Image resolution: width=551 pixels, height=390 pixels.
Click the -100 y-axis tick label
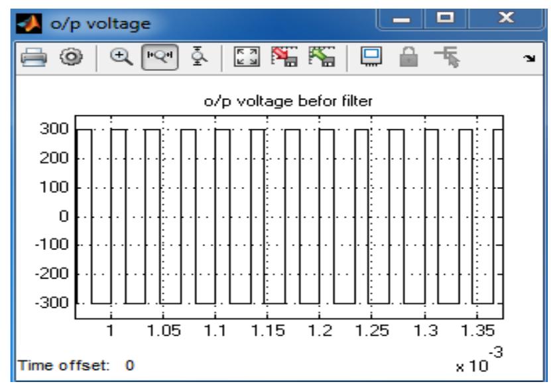pyautogui.click(x=52, y=244)
